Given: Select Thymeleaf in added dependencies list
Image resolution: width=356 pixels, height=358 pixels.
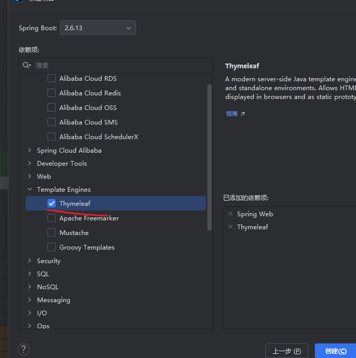Looking at the screenshot, I should [253, 227].
